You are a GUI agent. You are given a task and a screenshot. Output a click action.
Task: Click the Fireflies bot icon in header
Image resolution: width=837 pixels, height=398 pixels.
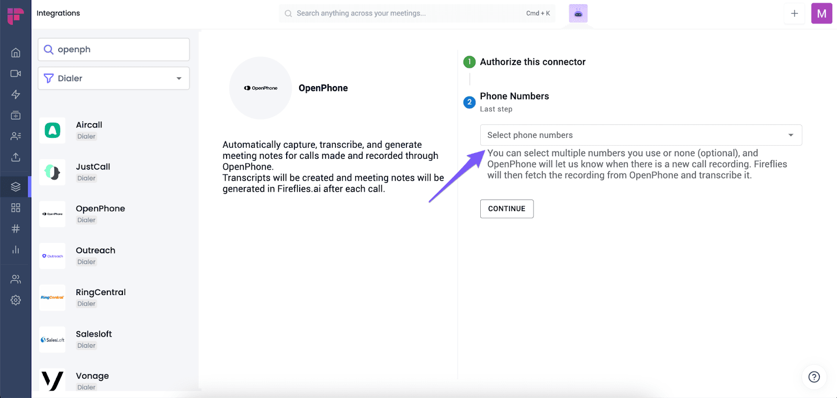[578, 14]
